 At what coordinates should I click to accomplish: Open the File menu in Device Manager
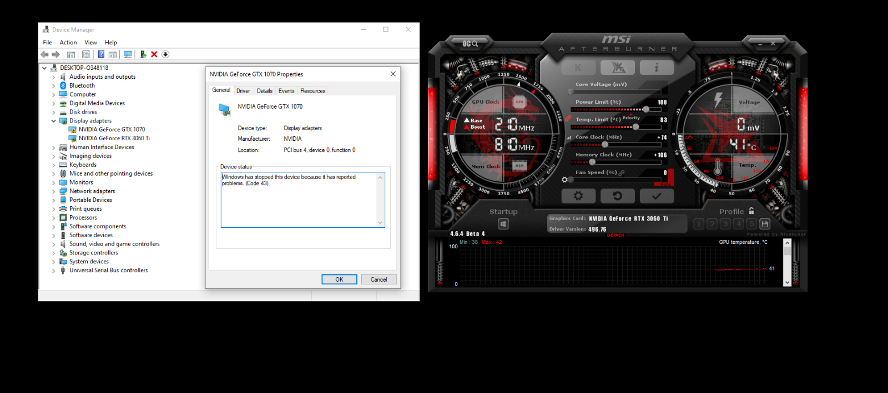tap(48, 42)
